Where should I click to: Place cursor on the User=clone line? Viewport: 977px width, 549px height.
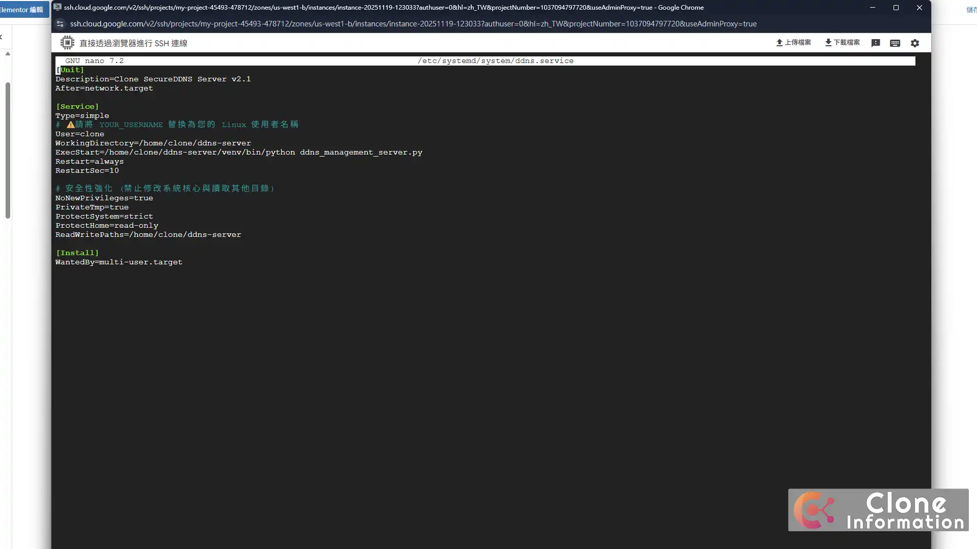coord(80,134)
